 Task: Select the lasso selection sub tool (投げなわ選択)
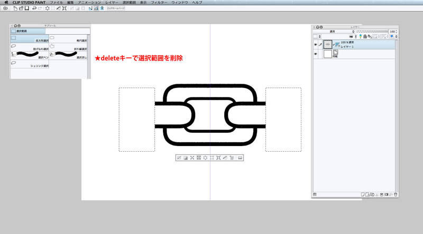pyautogui.click(x=29, y=47)
